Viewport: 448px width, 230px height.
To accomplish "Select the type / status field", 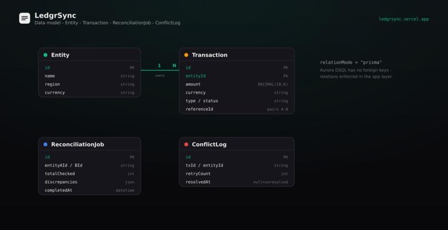I will click(x=237, y=101).
